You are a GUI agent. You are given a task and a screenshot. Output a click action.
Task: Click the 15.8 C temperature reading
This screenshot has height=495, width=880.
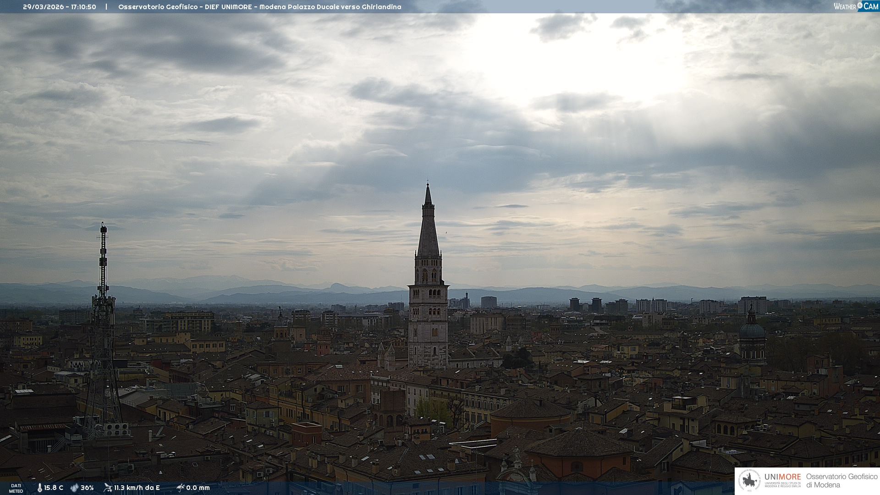tap(54, 488)
